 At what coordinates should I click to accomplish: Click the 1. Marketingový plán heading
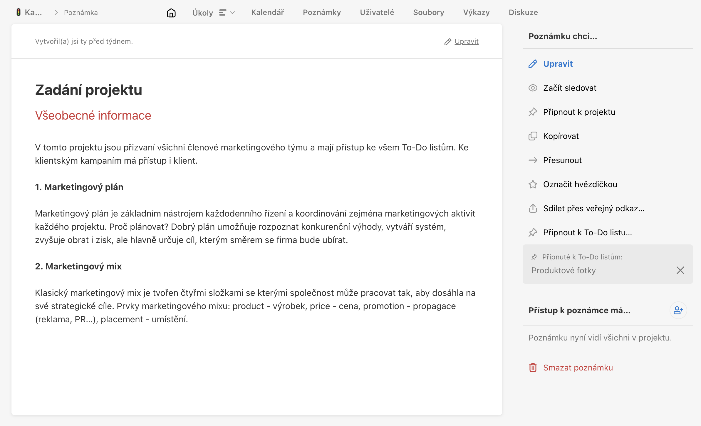pos(79,187)
